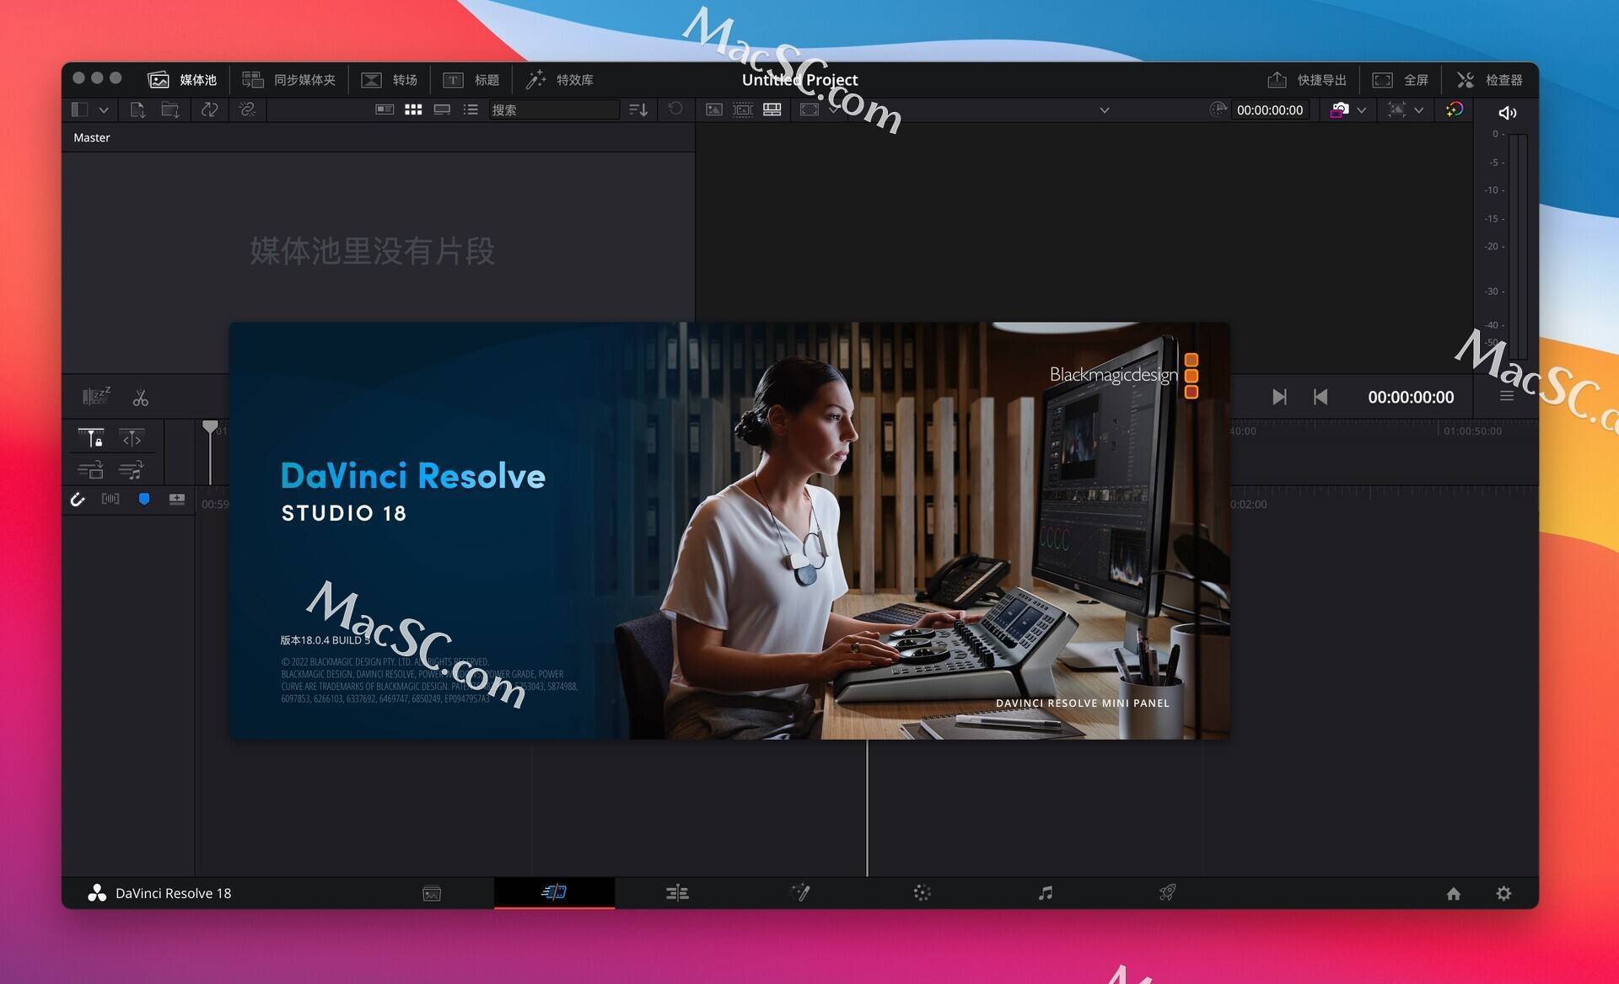Viewport: 1619px width, 984px height.
Task: Click the camera-shaped Quick Review icon
Action: click(1339, 110)
